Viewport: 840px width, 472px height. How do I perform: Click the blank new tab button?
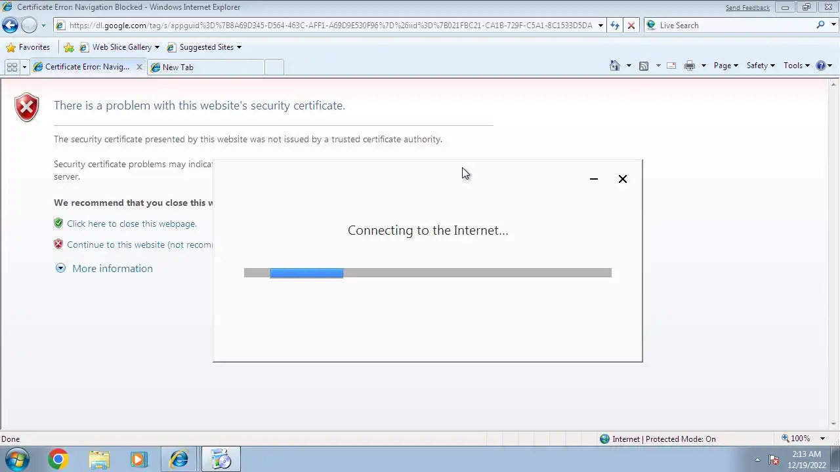pos(274,67)
